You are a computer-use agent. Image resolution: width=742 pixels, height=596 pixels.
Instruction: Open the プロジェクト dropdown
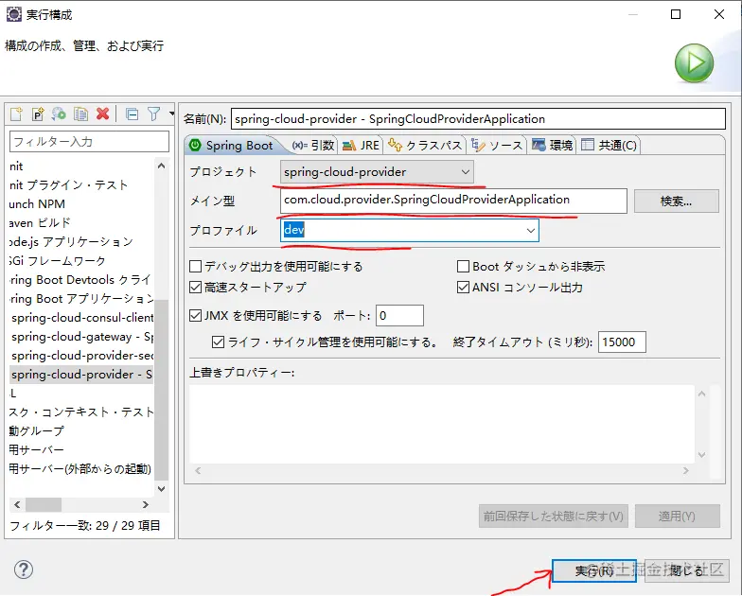point(377,172)
